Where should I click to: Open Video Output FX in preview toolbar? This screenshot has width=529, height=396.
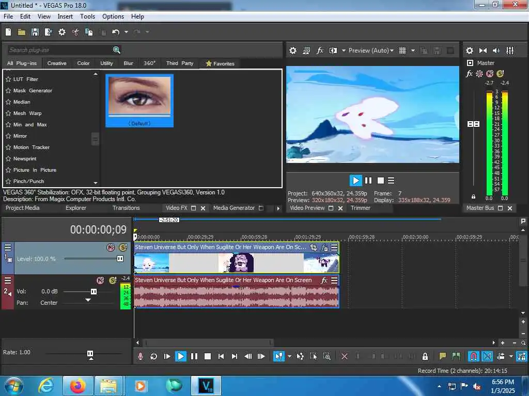[319, 51]
